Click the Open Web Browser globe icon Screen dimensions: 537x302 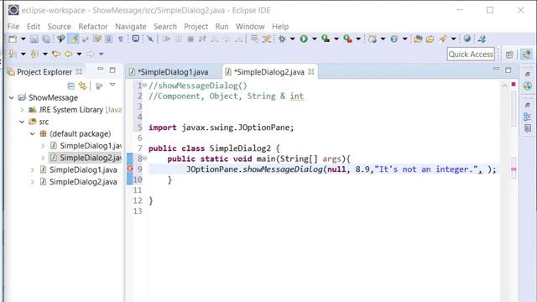tap(467, 39)
